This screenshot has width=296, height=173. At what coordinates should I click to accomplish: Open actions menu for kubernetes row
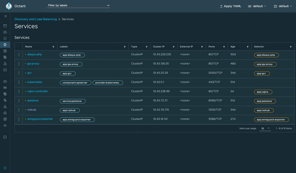coord(19,82)
